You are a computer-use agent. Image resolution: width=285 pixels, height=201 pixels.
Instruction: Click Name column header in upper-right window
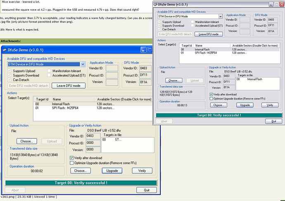[x=212, y=45]
